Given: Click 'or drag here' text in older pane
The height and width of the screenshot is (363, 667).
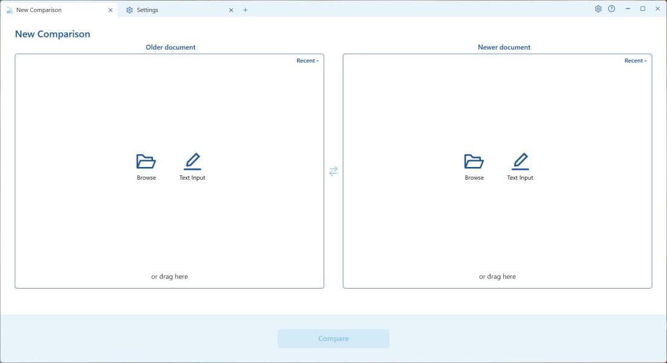Looking at the screenshot, I should 169,276.
